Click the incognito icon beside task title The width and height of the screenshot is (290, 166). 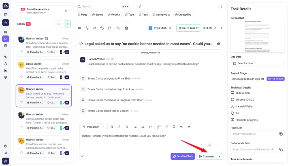point(219,44)
